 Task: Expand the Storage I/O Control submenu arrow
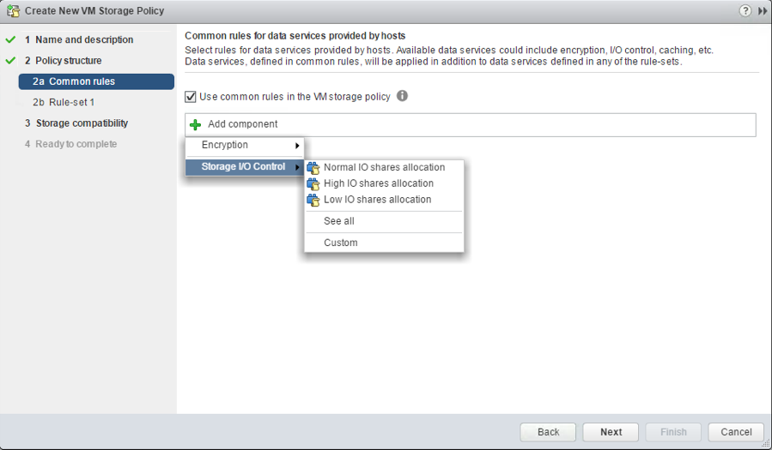click(297, 167)
